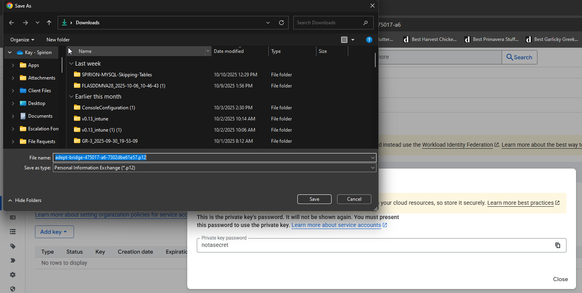
Task: Go back in Save As dialog
Action: coord(12,23)
